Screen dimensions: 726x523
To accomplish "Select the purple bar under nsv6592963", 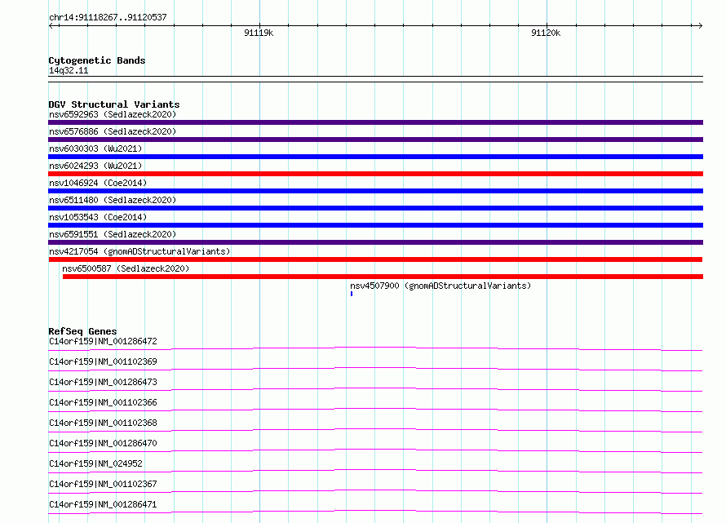I will [375, 122].
